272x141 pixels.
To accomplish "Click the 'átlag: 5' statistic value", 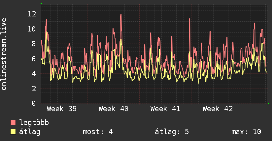I will click(x=172, y=132).
